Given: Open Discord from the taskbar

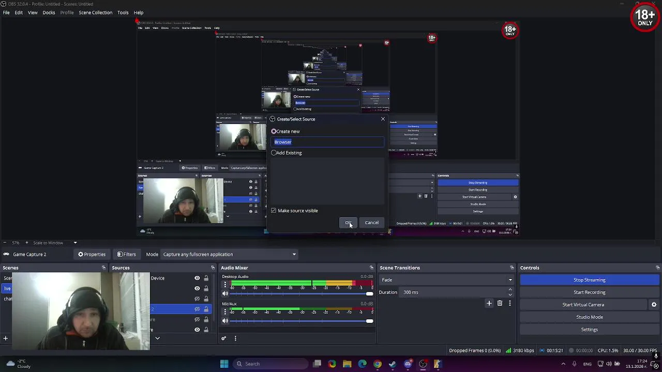Looking at the screenshot, I should 408,364.
